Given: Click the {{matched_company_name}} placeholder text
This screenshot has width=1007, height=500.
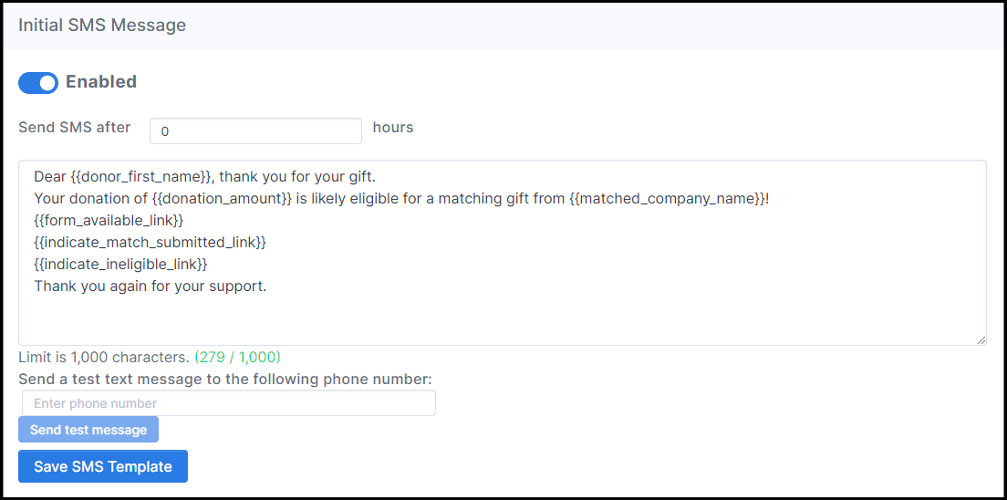Looking at the screenshot, I should coord(667,199).
